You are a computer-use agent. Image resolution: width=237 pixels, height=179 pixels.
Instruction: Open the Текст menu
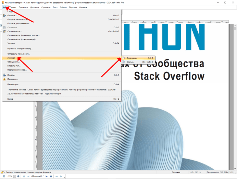pyautogui.click(x=55, y=7)
